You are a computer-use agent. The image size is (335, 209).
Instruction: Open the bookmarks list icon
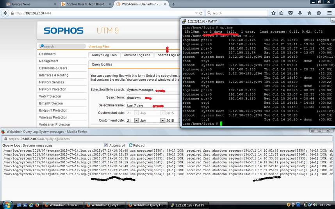click(x=282, y=13)
